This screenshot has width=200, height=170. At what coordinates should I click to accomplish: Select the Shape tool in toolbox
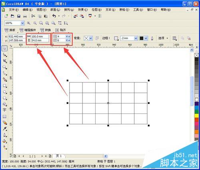click(5, 55)
